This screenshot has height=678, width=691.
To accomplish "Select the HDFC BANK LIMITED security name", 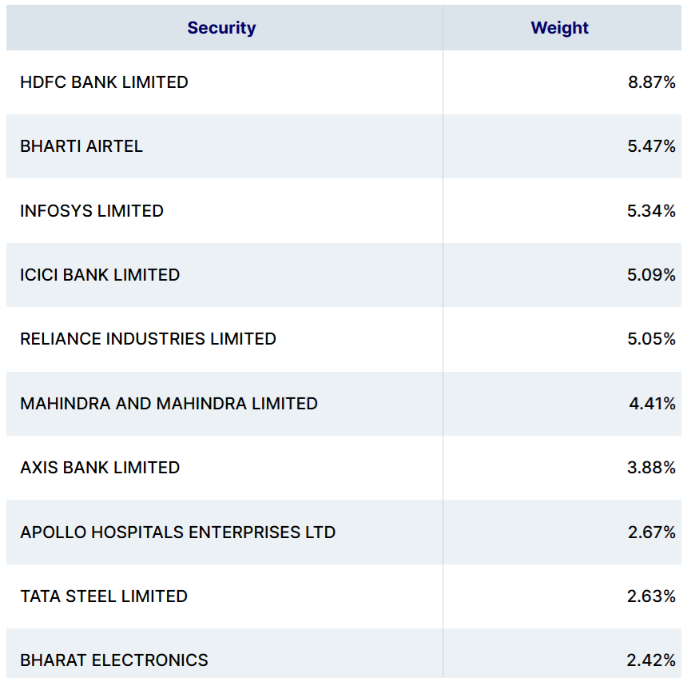I will click(x=104, y=82).
